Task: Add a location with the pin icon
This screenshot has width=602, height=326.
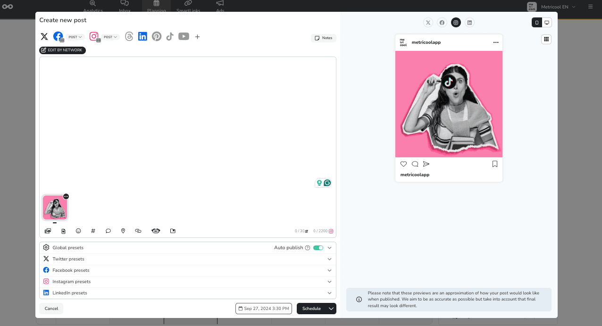Action: [x=123, y=231]
